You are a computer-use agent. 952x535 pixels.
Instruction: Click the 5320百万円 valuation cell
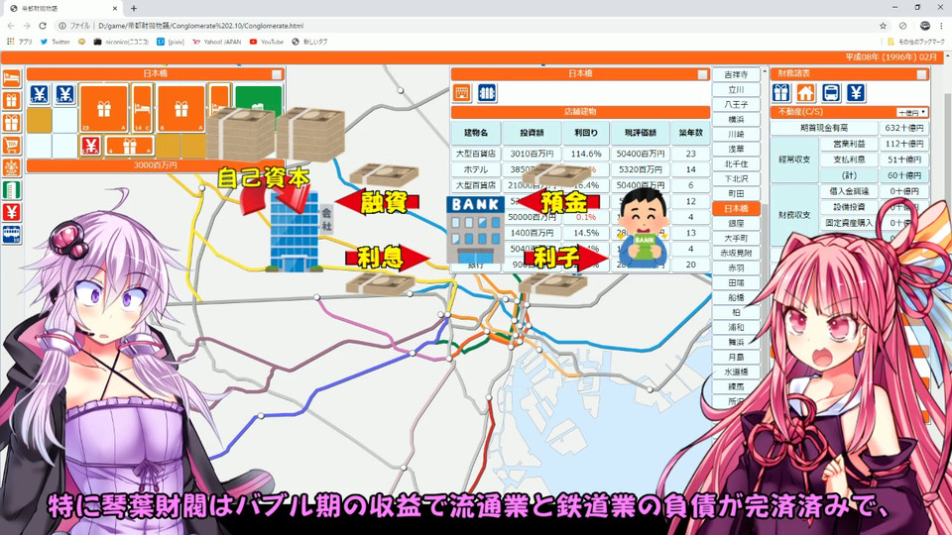point(641,169)
